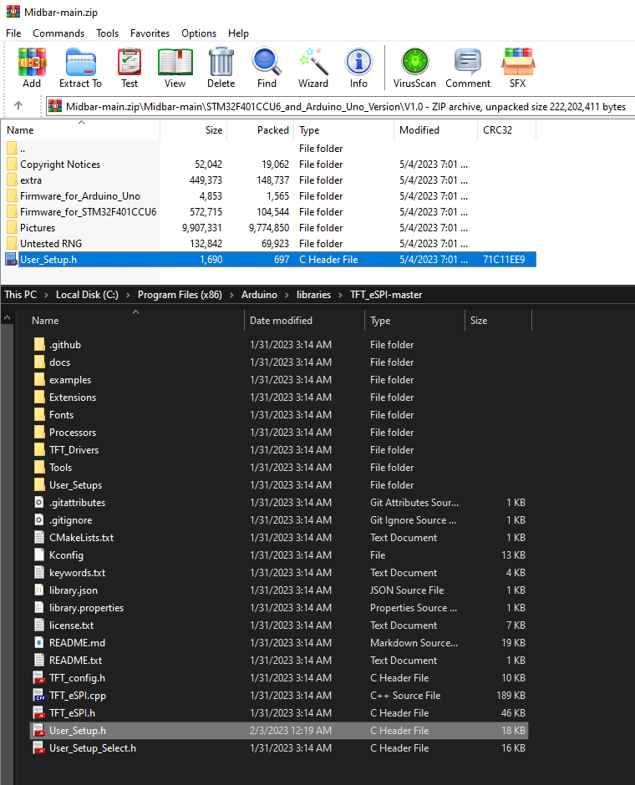Image resolution: width=635 pixels, height=785 pixels.
Task: Expand chevron after libraries breadcrumb
Action: point(340,295)
